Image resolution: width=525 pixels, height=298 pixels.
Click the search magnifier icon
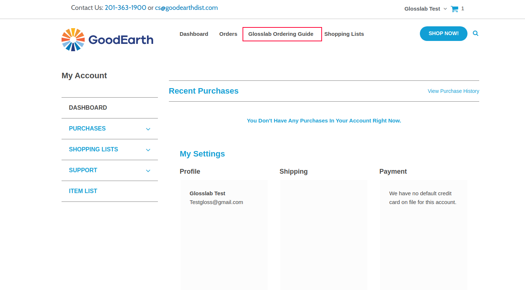click(x=476, y=33)
